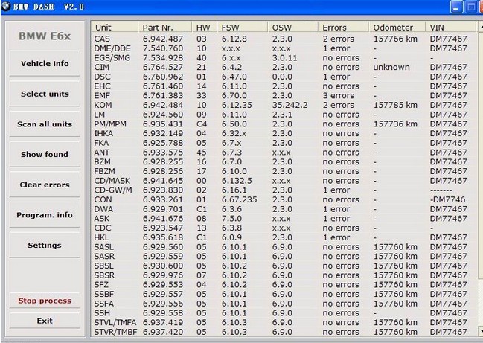Select the SBSR unit row
The width and height of the screenshot is (483, 343).
[284, 275]
